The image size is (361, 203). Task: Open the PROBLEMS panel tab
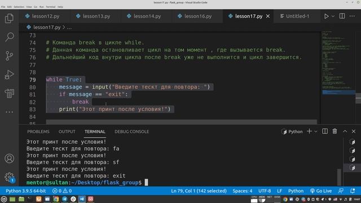point(38,131)
